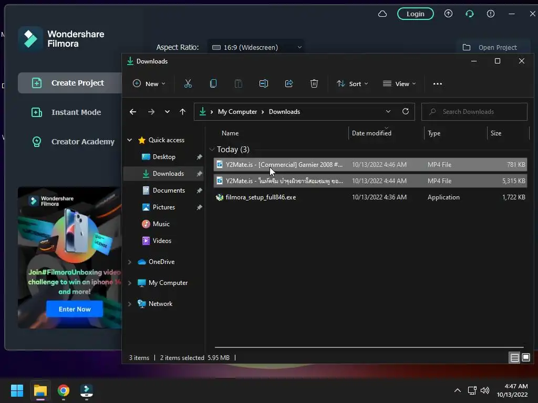Click the cloud icon in Filmora title bar

[x=382, y=14]
